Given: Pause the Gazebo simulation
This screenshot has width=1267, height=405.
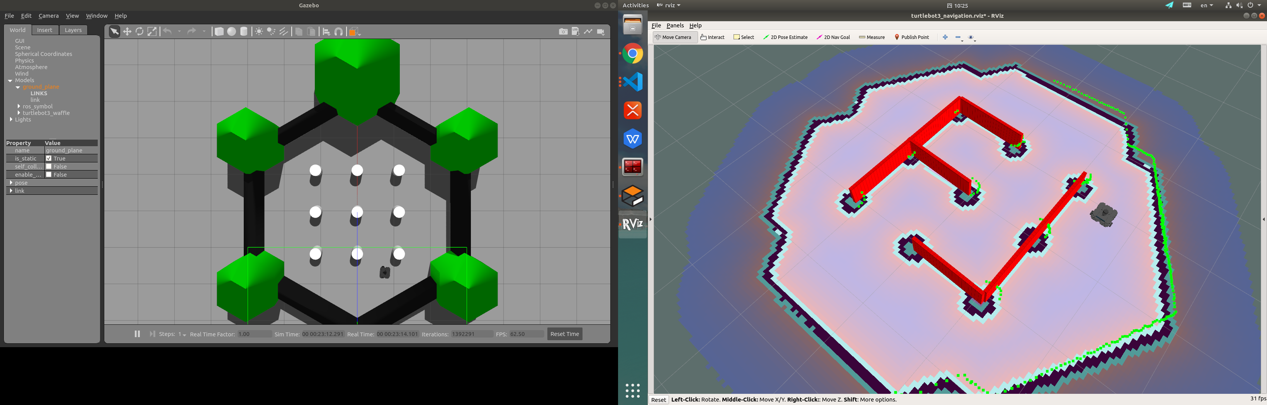Looking at the screenshot, I should pos(137,334).
